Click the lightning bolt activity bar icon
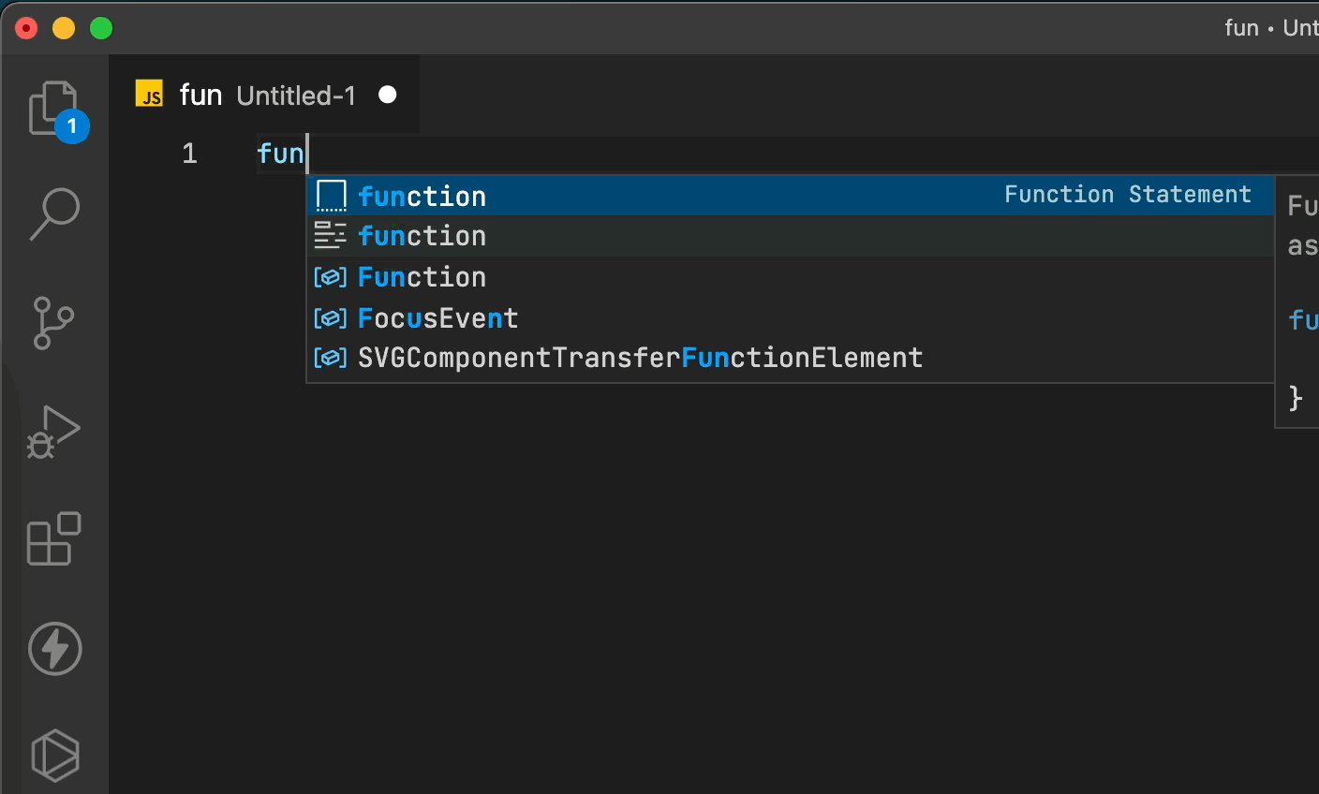 55,648
